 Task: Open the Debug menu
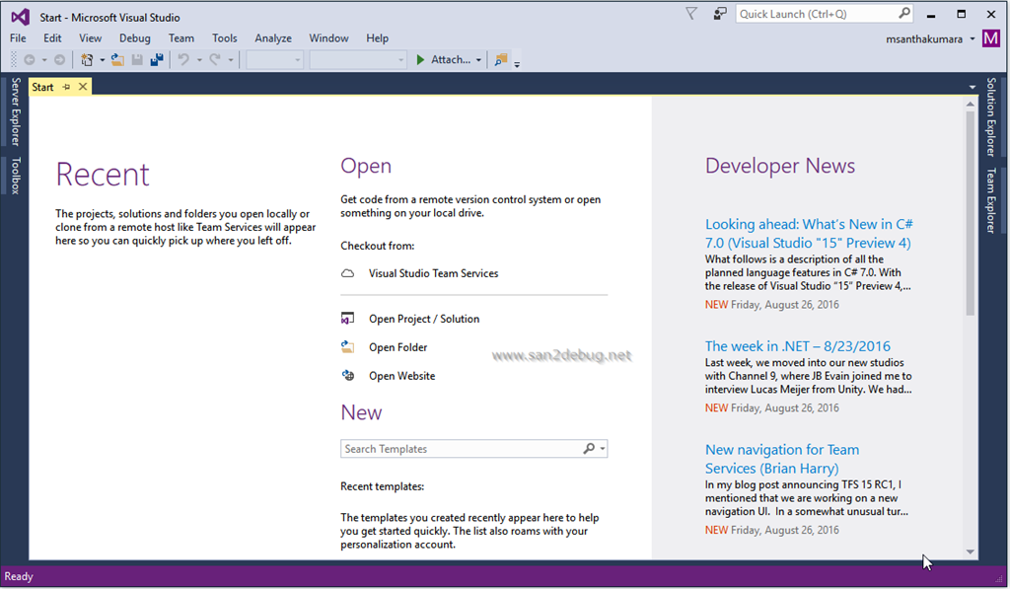click(x=134, y=38)
